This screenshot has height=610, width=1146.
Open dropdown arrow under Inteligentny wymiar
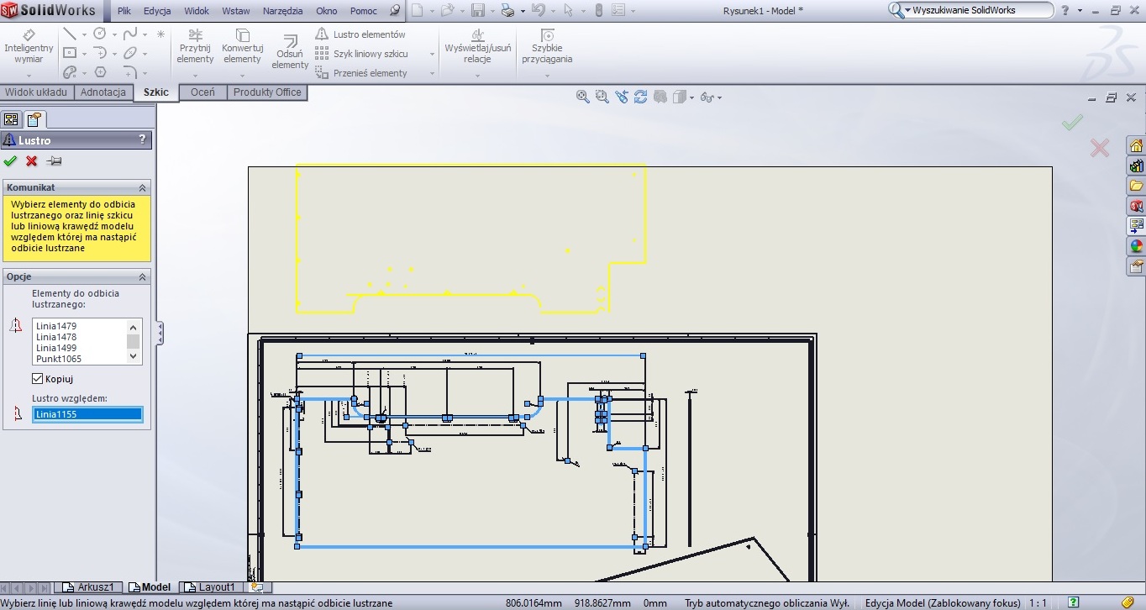[29, 76]
